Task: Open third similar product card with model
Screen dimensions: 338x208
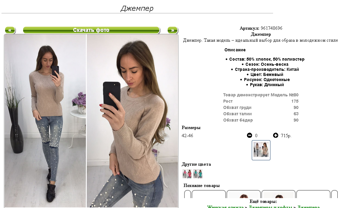Action: (279, 194)
